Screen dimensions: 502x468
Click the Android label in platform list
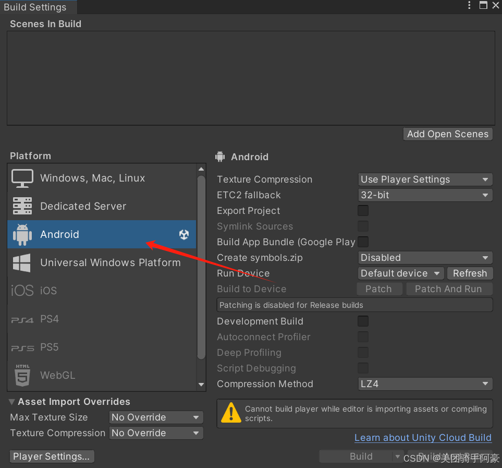59,234
